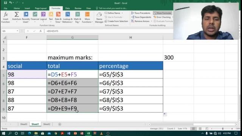Image resolution: width=242 pixels, height=136 pixels.
Task: Click the formula bar showing =D5+E5+F5
Action: (109, 31)
